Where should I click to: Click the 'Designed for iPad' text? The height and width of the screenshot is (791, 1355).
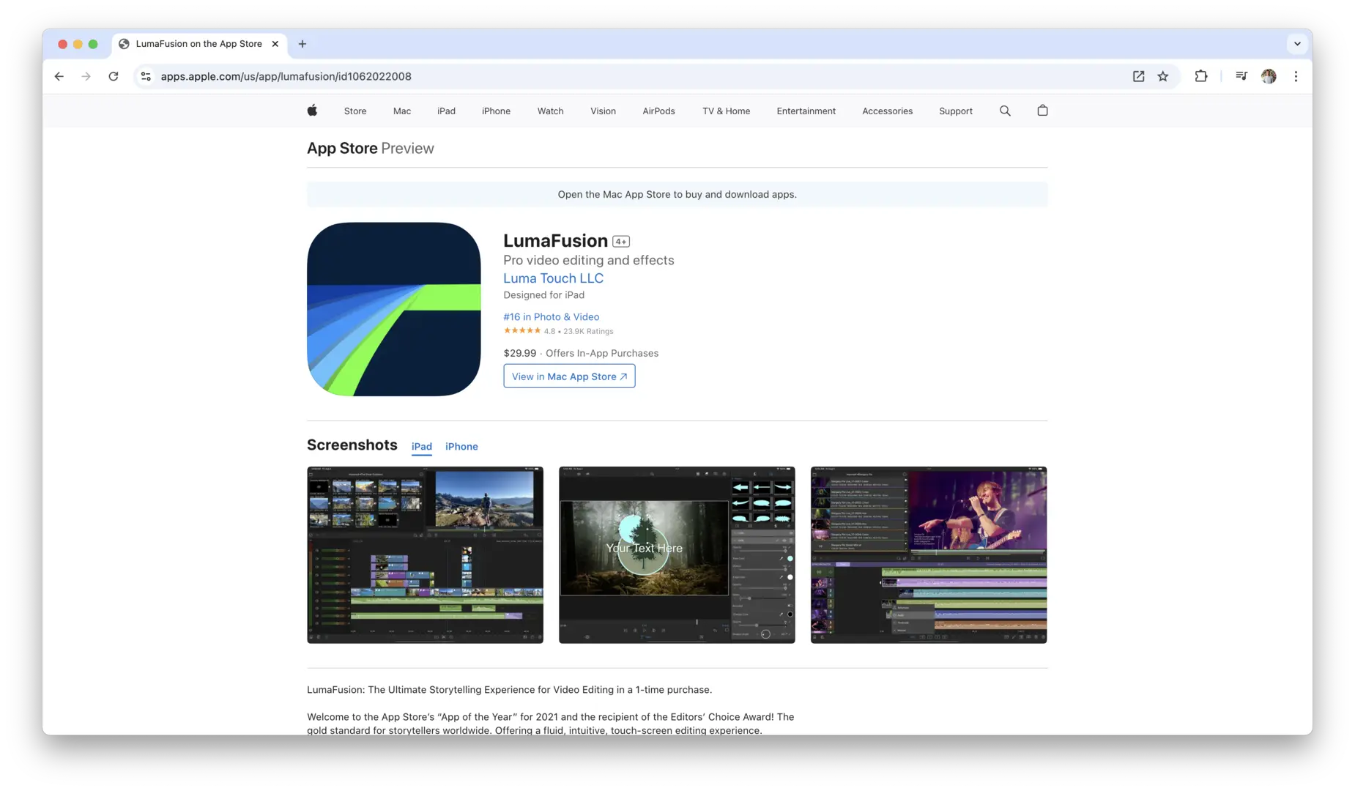pyautogui.click(x=543, y=295)
